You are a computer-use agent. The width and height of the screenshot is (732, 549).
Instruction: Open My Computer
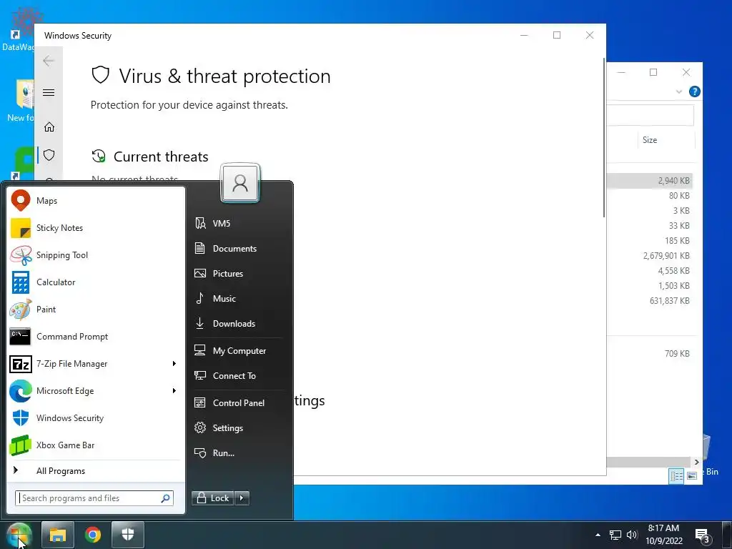[x=239, y=350]
